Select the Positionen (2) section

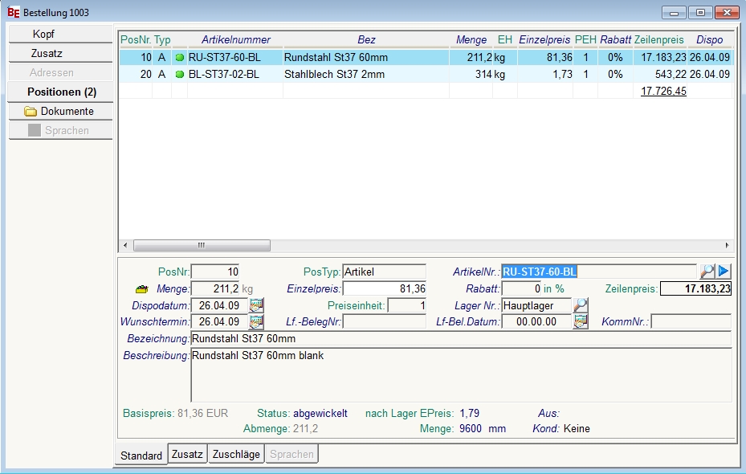[x=60, y=92]
